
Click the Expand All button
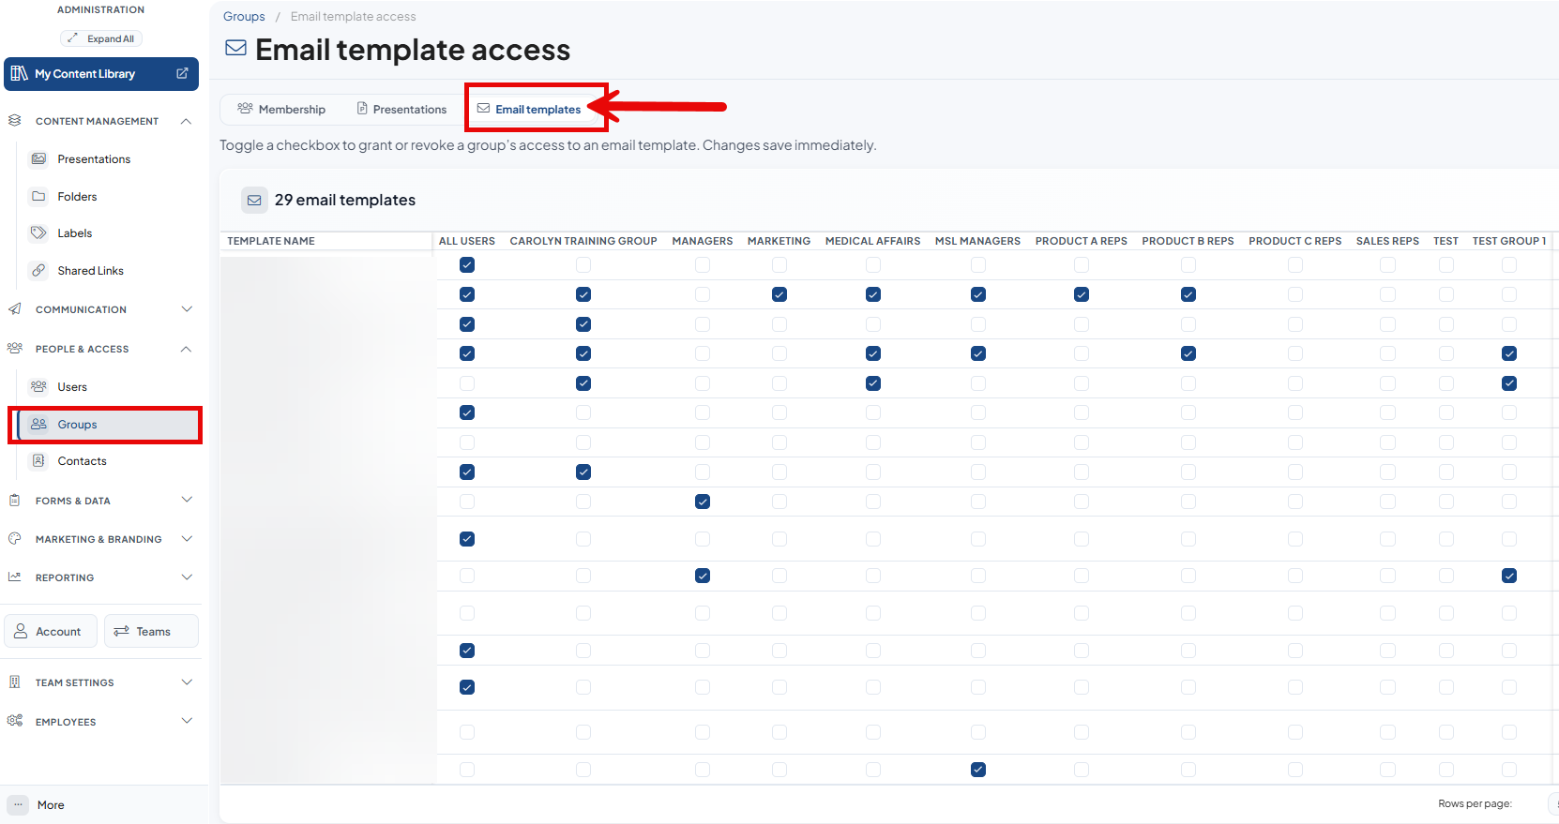click(x=101, y=38)
